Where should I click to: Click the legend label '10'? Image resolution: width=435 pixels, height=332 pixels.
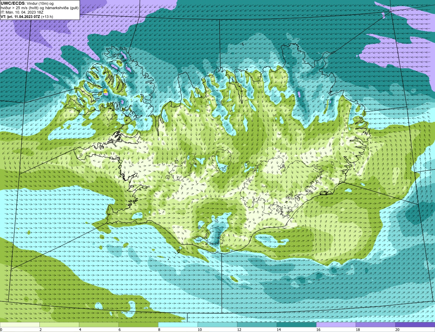click(x=199, y=330)
